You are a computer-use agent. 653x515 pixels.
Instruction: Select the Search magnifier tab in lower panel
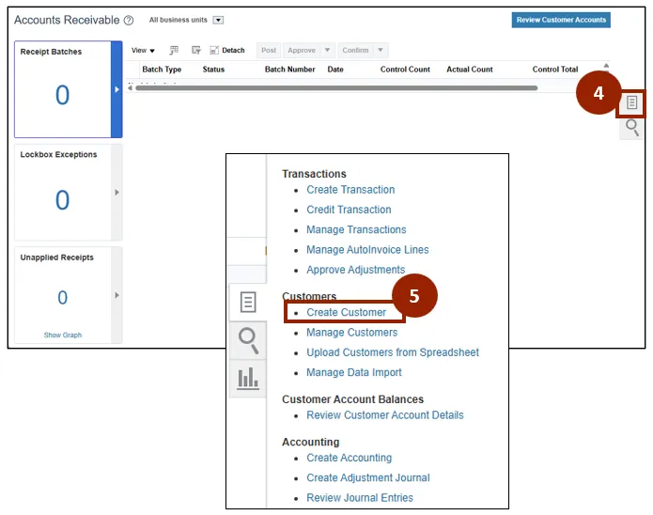click(248, 340)
